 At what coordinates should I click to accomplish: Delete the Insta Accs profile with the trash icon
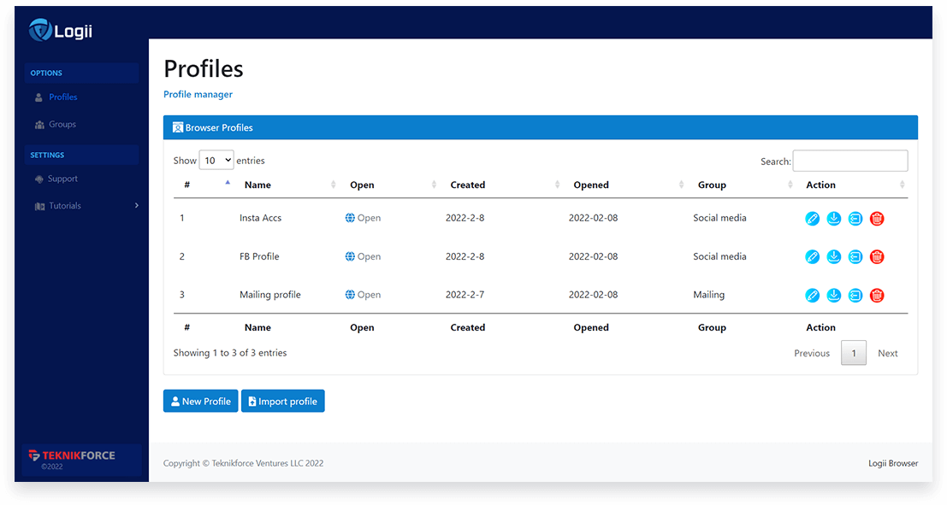click(x=876, y=218)
